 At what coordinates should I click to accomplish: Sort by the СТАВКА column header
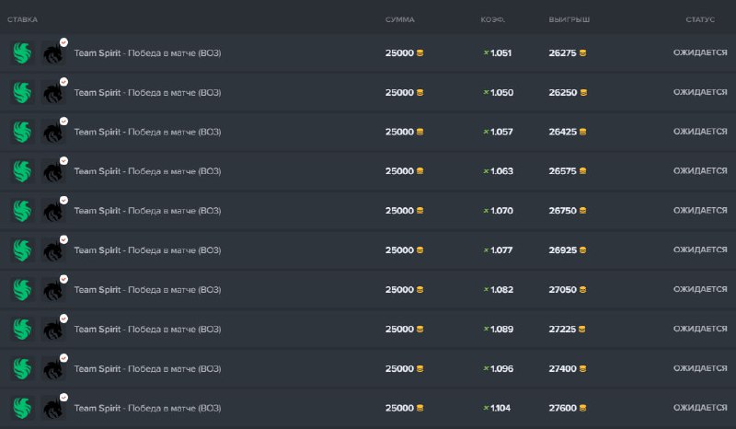point(23,19)
